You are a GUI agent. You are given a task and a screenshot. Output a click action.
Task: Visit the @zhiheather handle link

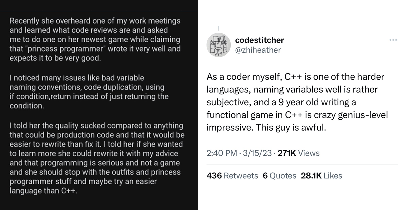point(258,50)
